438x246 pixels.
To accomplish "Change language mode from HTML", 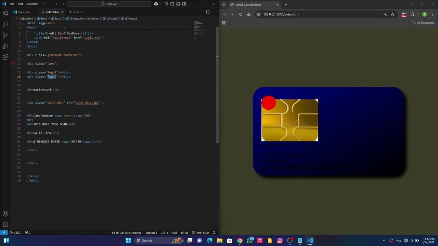I will [185, 233].
